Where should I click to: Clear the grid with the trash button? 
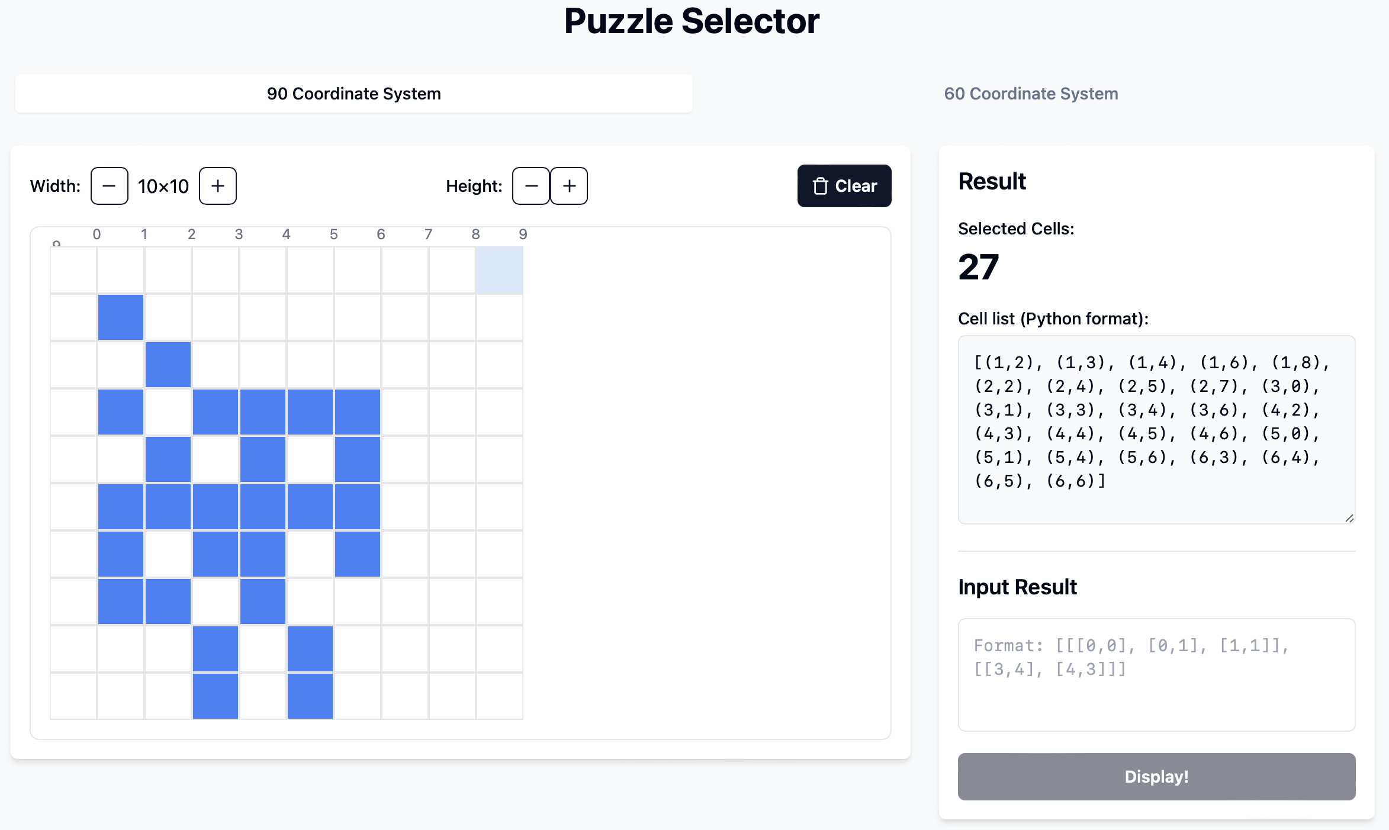point(844,186)
